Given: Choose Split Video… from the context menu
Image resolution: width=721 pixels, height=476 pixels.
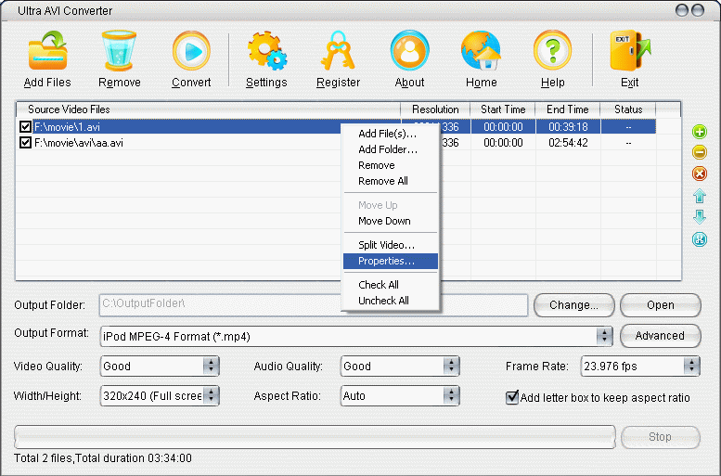Looking at the screenshot, I should click(x=386, y=245).
